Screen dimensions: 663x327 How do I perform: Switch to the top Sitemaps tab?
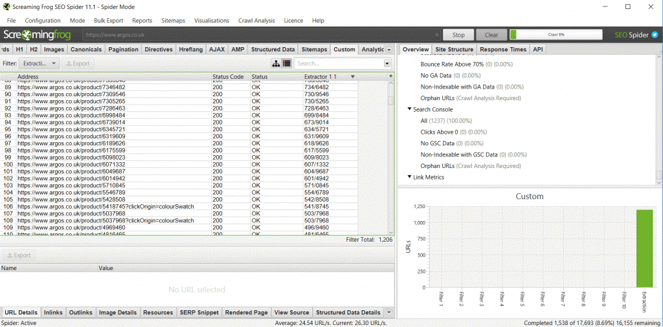click(314, 49)
